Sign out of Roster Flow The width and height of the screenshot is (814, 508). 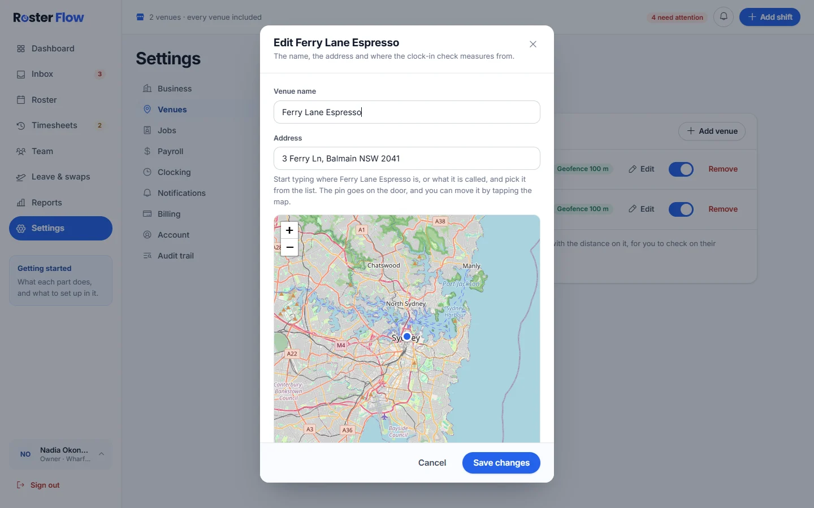pyautogui.click(x=38, y=485)
